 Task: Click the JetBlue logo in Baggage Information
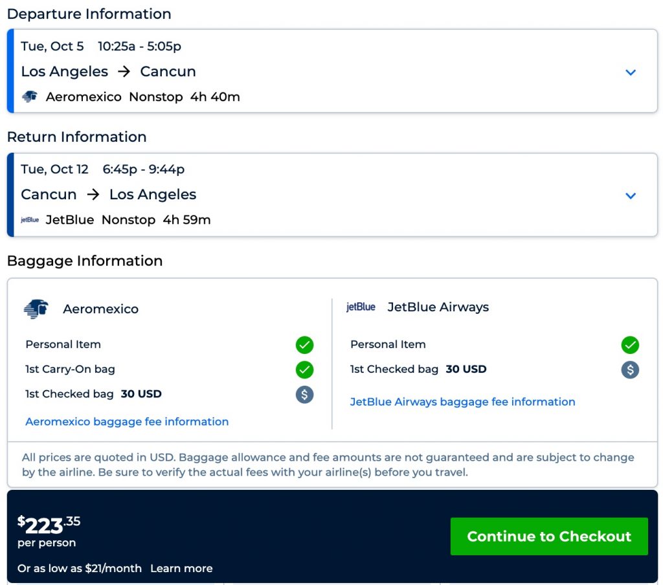(361, 307)
